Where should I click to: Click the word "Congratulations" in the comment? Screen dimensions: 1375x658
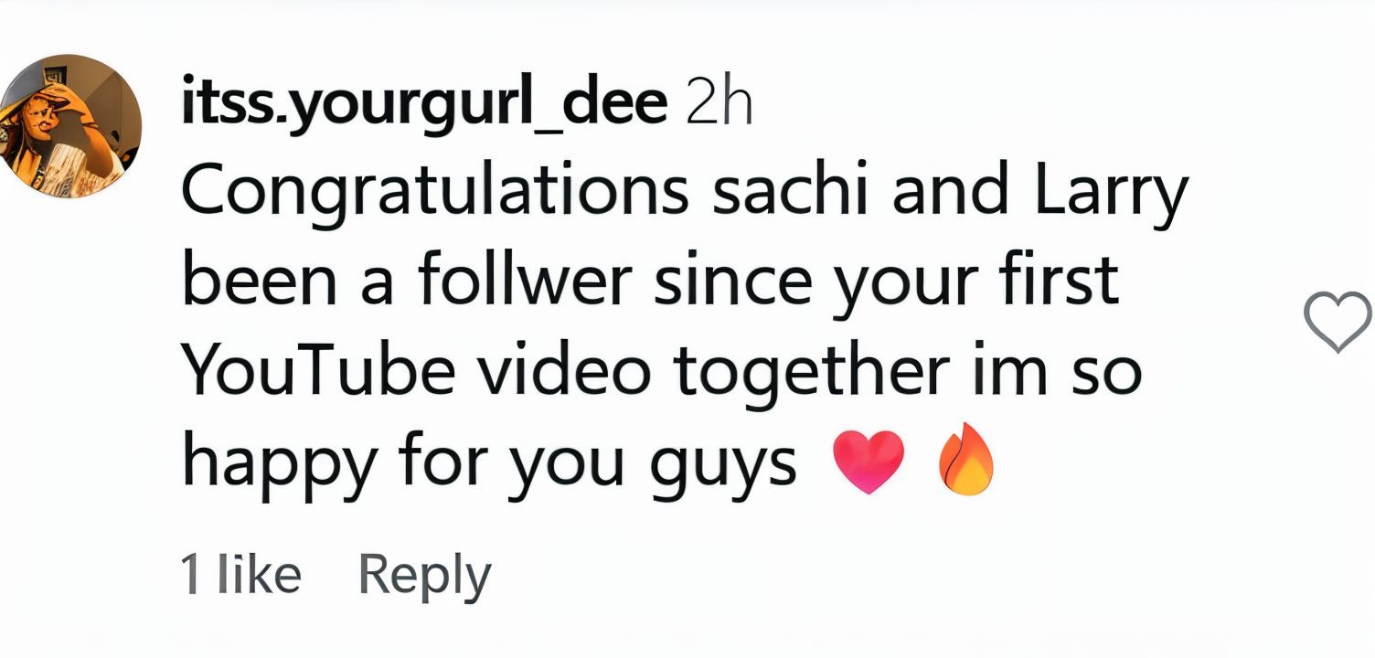tap(435, 195)
